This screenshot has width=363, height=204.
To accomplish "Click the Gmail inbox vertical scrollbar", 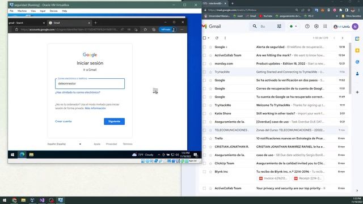I will point(349,68).
